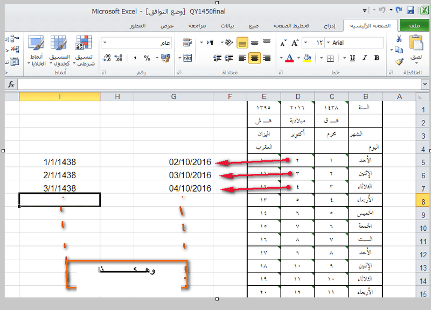Open the font color dropdown arrow
Viewport: 431px width, 310px height.
pos(297,58)
